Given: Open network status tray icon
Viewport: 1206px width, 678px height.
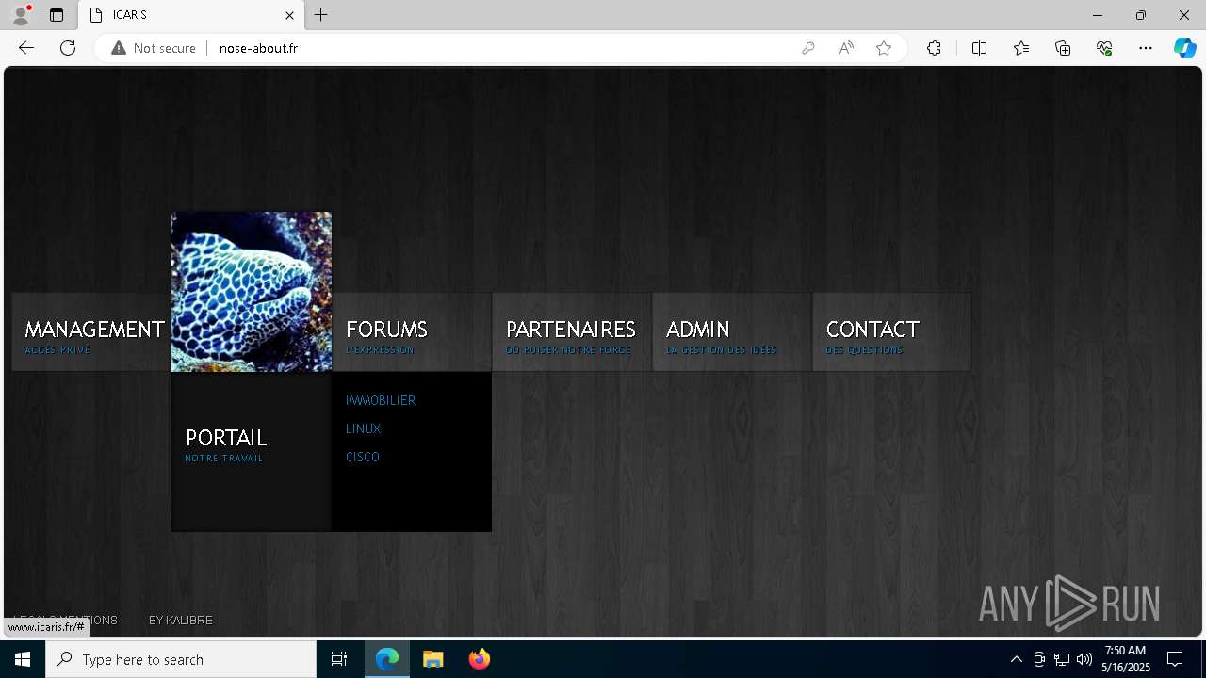Looking at the screenshot, I should (x=1062, y=659).
